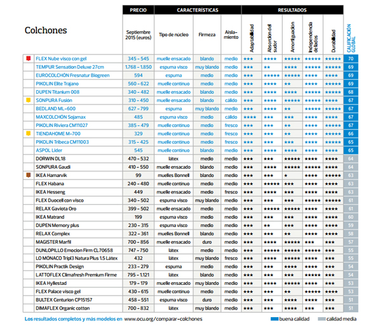Image resolution: width=371 pixels, height=326 pixels.
Task: Click the grey 'calidad media' legend square
Action: point(322,319)
